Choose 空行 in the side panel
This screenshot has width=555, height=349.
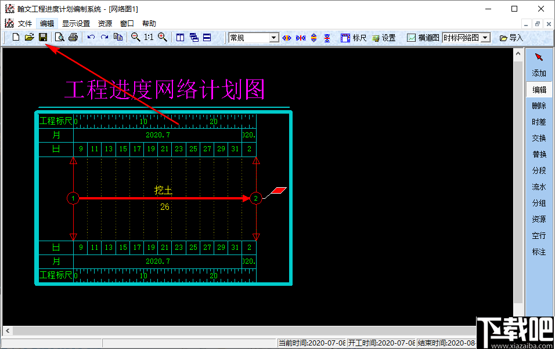point(539,235)
